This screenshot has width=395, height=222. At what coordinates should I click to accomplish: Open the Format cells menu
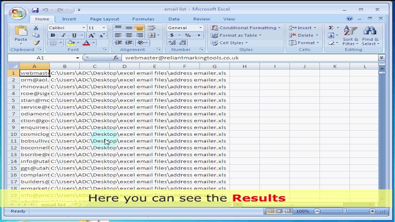click(x=304, y=43)
